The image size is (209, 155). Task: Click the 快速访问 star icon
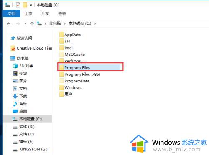(x=13, y=38)
